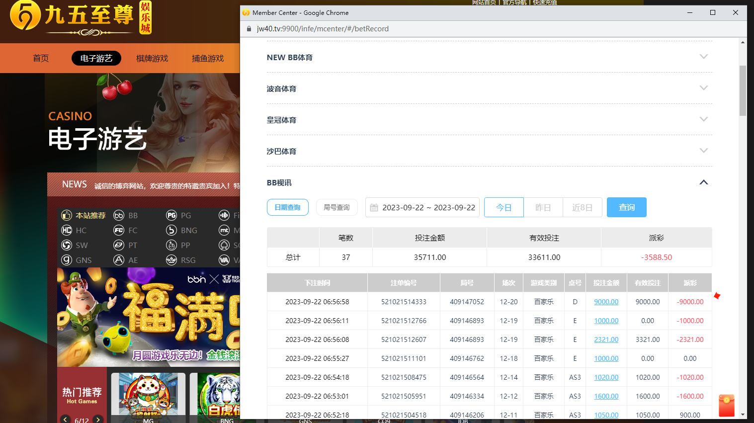Expand the NEW BB体育 section
The width and height of the screenshot is (754, 423).
(703, 57)
